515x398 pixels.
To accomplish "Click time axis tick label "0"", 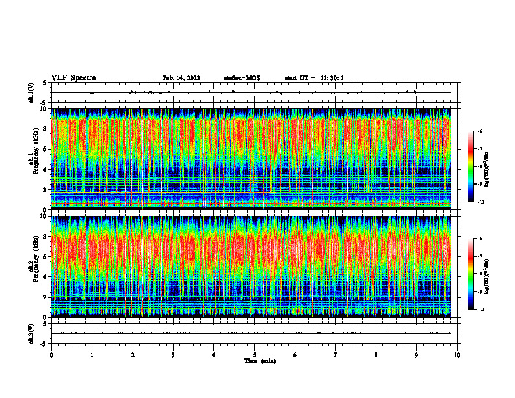I will point(51,355).
